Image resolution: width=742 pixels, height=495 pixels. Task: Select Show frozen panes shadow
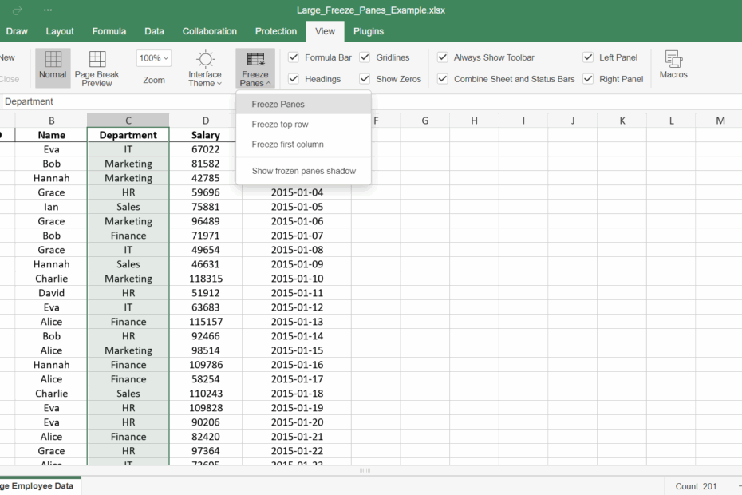point(303,171)
